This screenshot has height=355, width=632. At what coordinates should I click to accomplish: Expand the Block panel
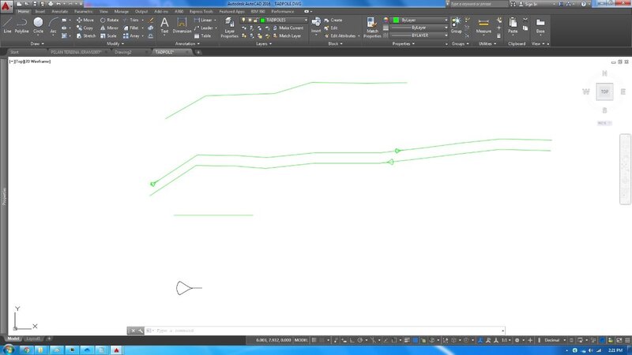click(x=335, y=43)
